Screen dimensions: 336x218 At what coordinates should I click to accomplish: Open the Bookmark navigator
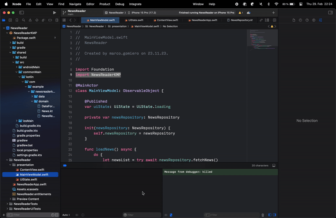[x=17, y=20]
